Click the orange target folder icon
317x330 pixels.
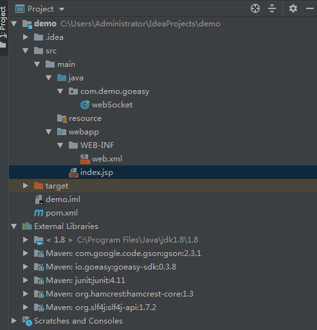point(39,186)
